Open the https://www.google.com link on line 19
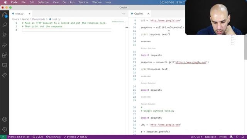Image resolution: width=247 pixels, height=139 pixels. tap(191, 62)
